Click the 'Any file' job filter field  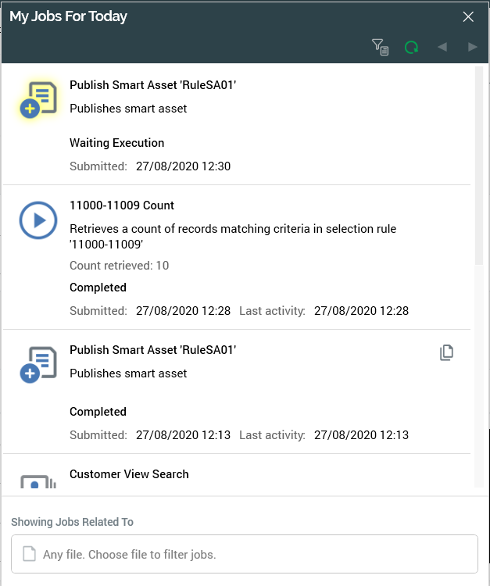pyautogui.click(x=244, y=554)
